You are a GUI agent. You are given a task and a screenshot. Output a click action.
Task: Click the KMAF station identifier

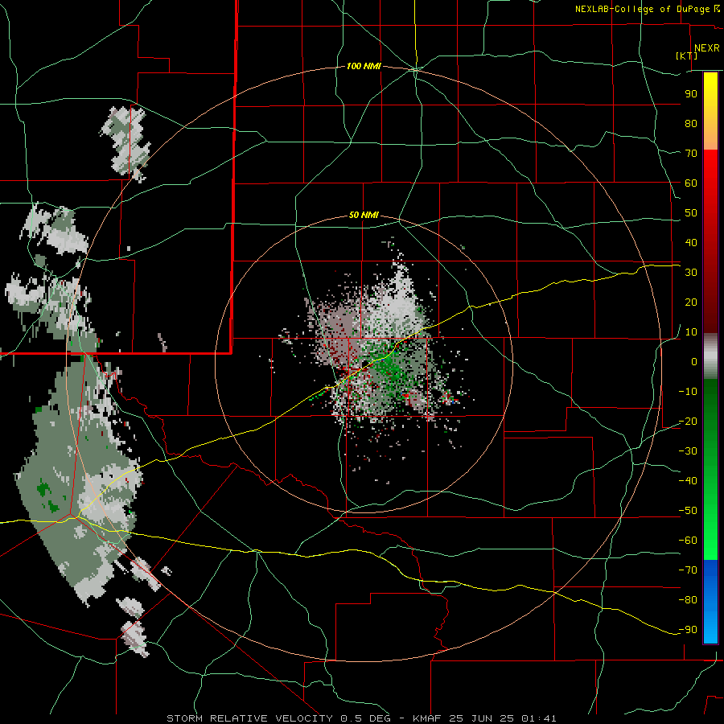426,718
